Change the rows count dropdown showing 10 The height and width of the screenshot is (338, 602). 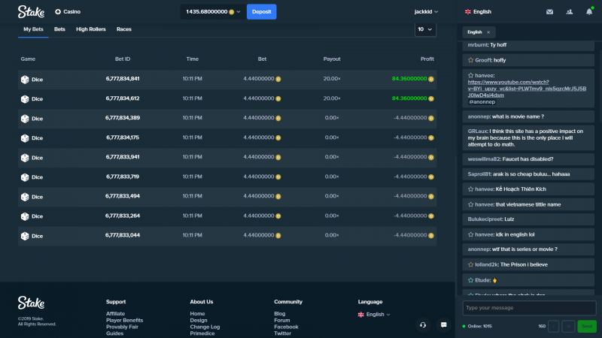pos(425,29)
